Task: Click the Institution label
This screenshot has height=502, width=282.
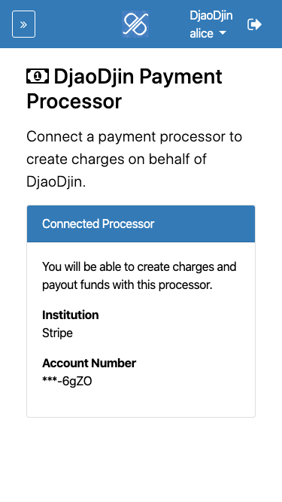Action: (71, 315)
